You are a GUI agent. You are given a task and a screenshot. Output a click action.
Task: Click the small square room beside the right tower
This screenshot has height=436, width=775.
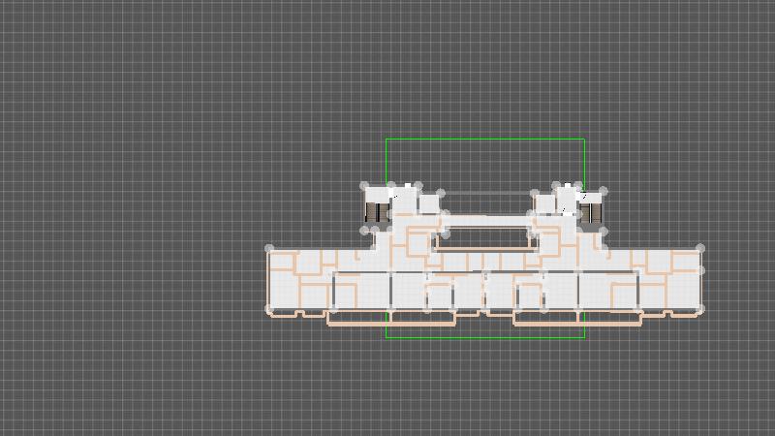coord(544,204)
